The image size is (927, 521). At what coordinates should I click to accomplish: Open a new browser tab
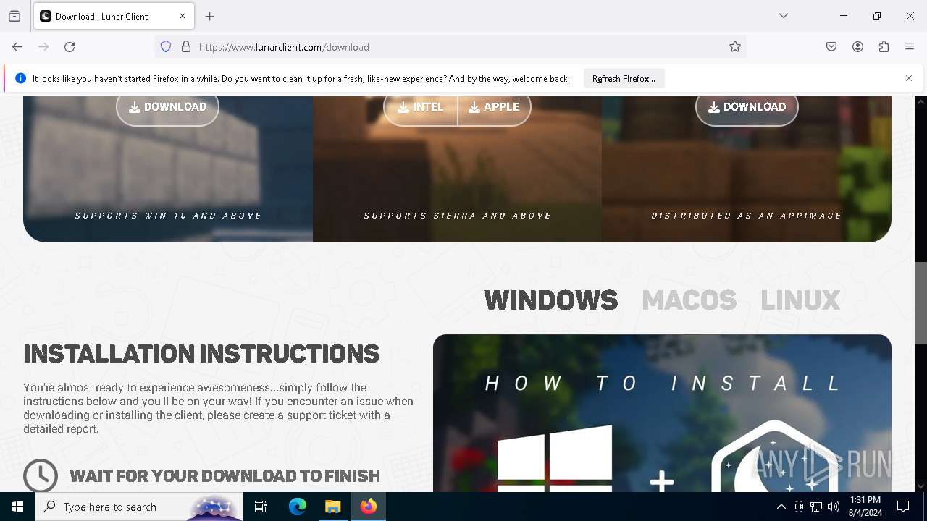210,16
